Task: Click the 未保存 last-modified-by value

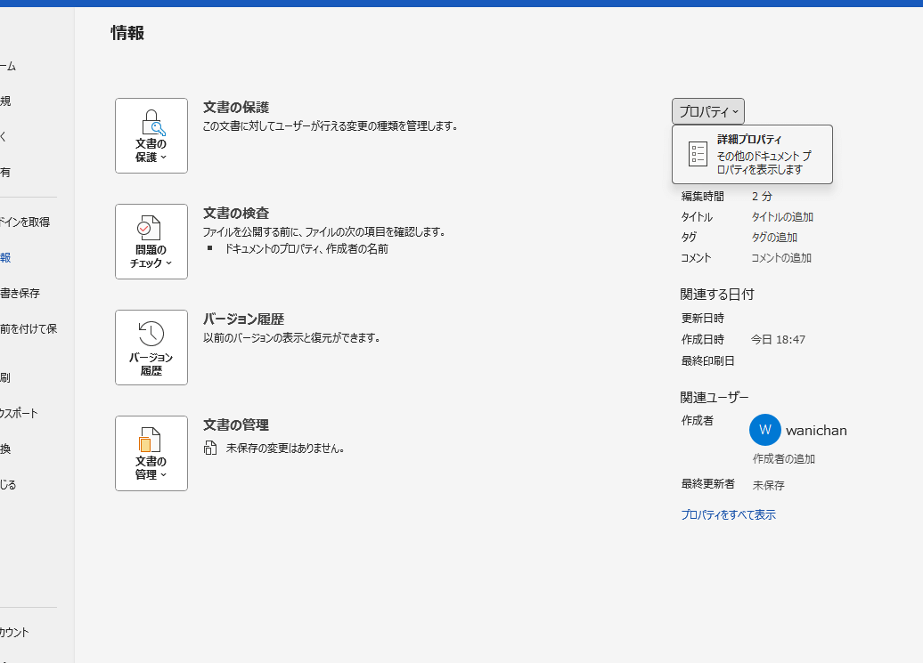Action: [768, 486]
